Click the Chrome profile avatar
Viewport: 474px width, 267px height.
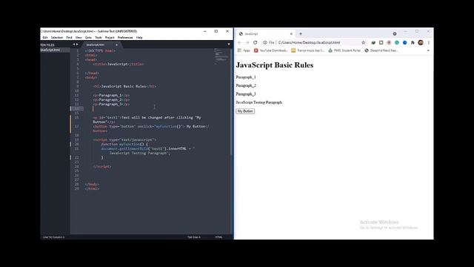tap(421, 43)
